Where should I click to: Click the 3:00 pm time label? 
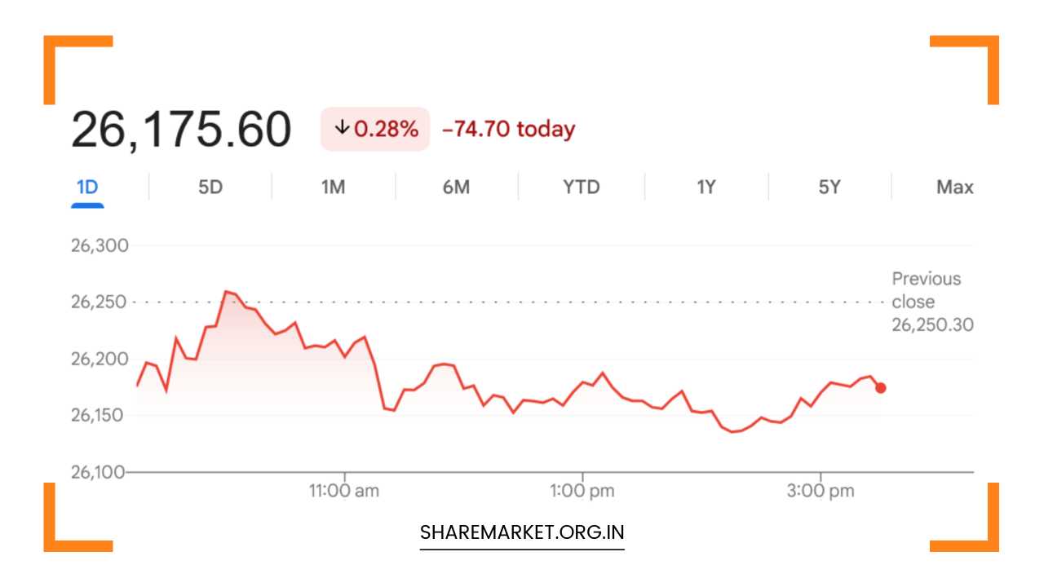(x=821, y=491)
